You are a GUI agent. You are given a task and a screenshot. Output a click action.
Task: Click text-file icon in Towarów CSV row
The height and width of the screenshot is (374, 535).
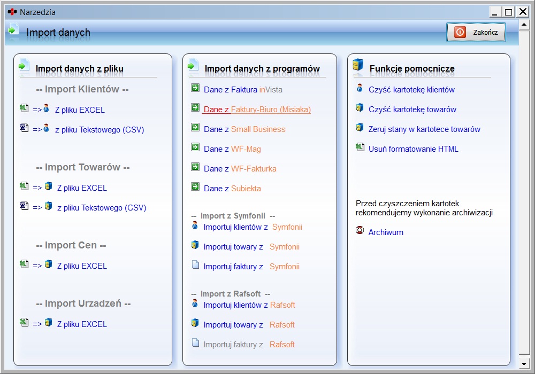(24, 206)
